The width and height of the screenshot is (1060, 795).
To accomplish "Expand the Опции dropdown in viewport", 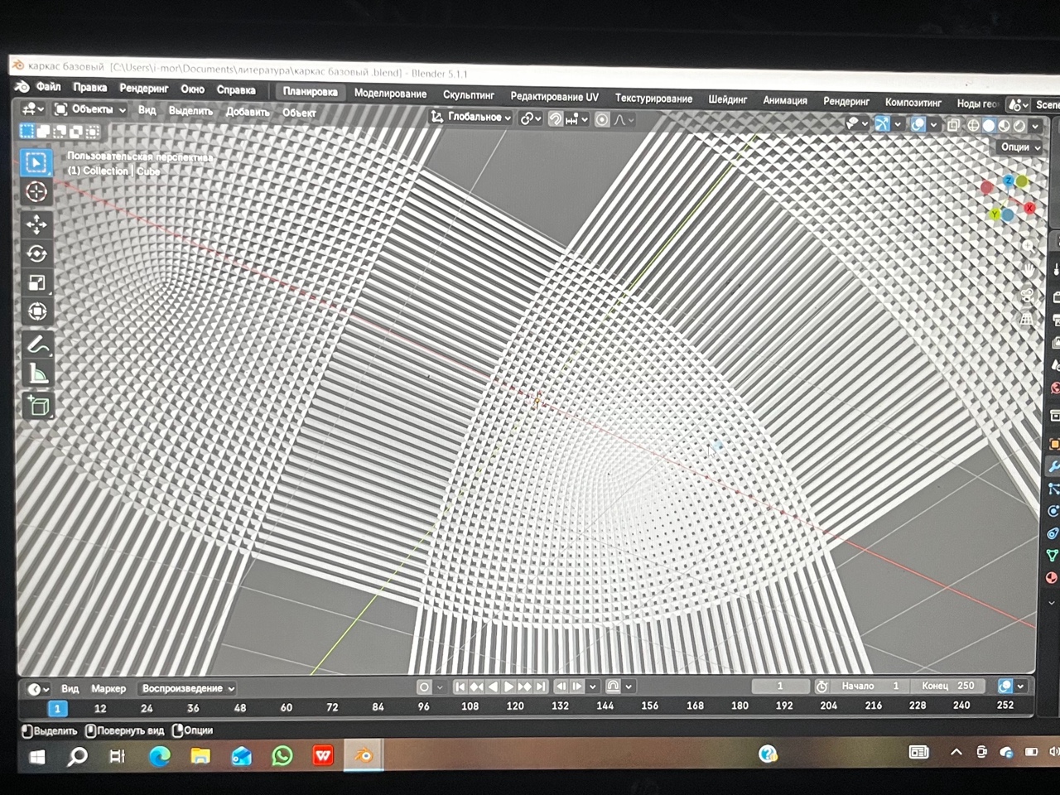I will point(1019,147).
